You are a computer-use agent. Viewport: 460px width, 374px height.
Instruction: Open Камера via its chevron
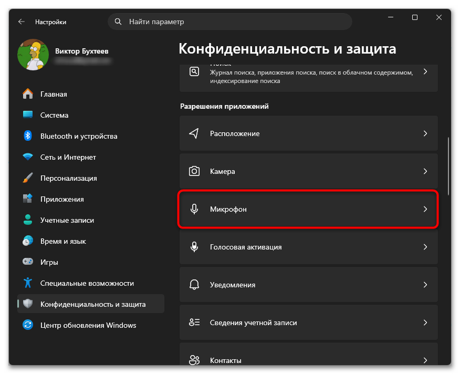pyautogui.click(x=425, y=171)
